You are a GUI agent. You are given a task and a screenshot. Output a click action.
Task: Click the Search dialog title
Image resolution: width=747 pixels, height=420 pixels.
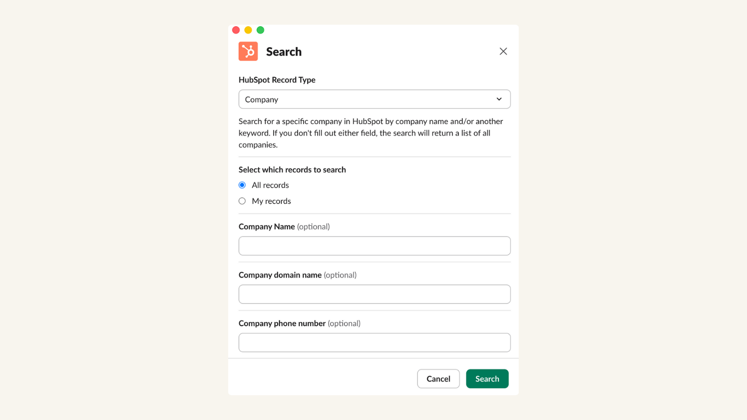click(283, 51)
